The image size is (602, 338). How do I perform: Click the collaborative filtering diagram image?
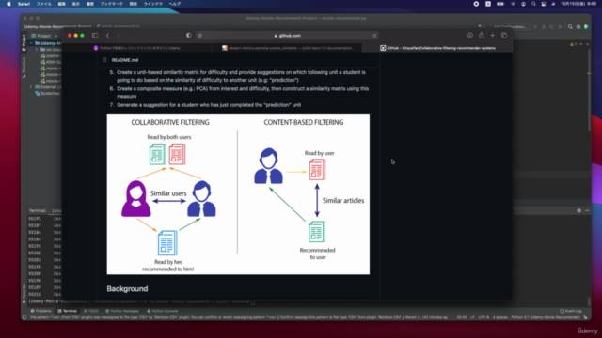[x=238, y=194]
